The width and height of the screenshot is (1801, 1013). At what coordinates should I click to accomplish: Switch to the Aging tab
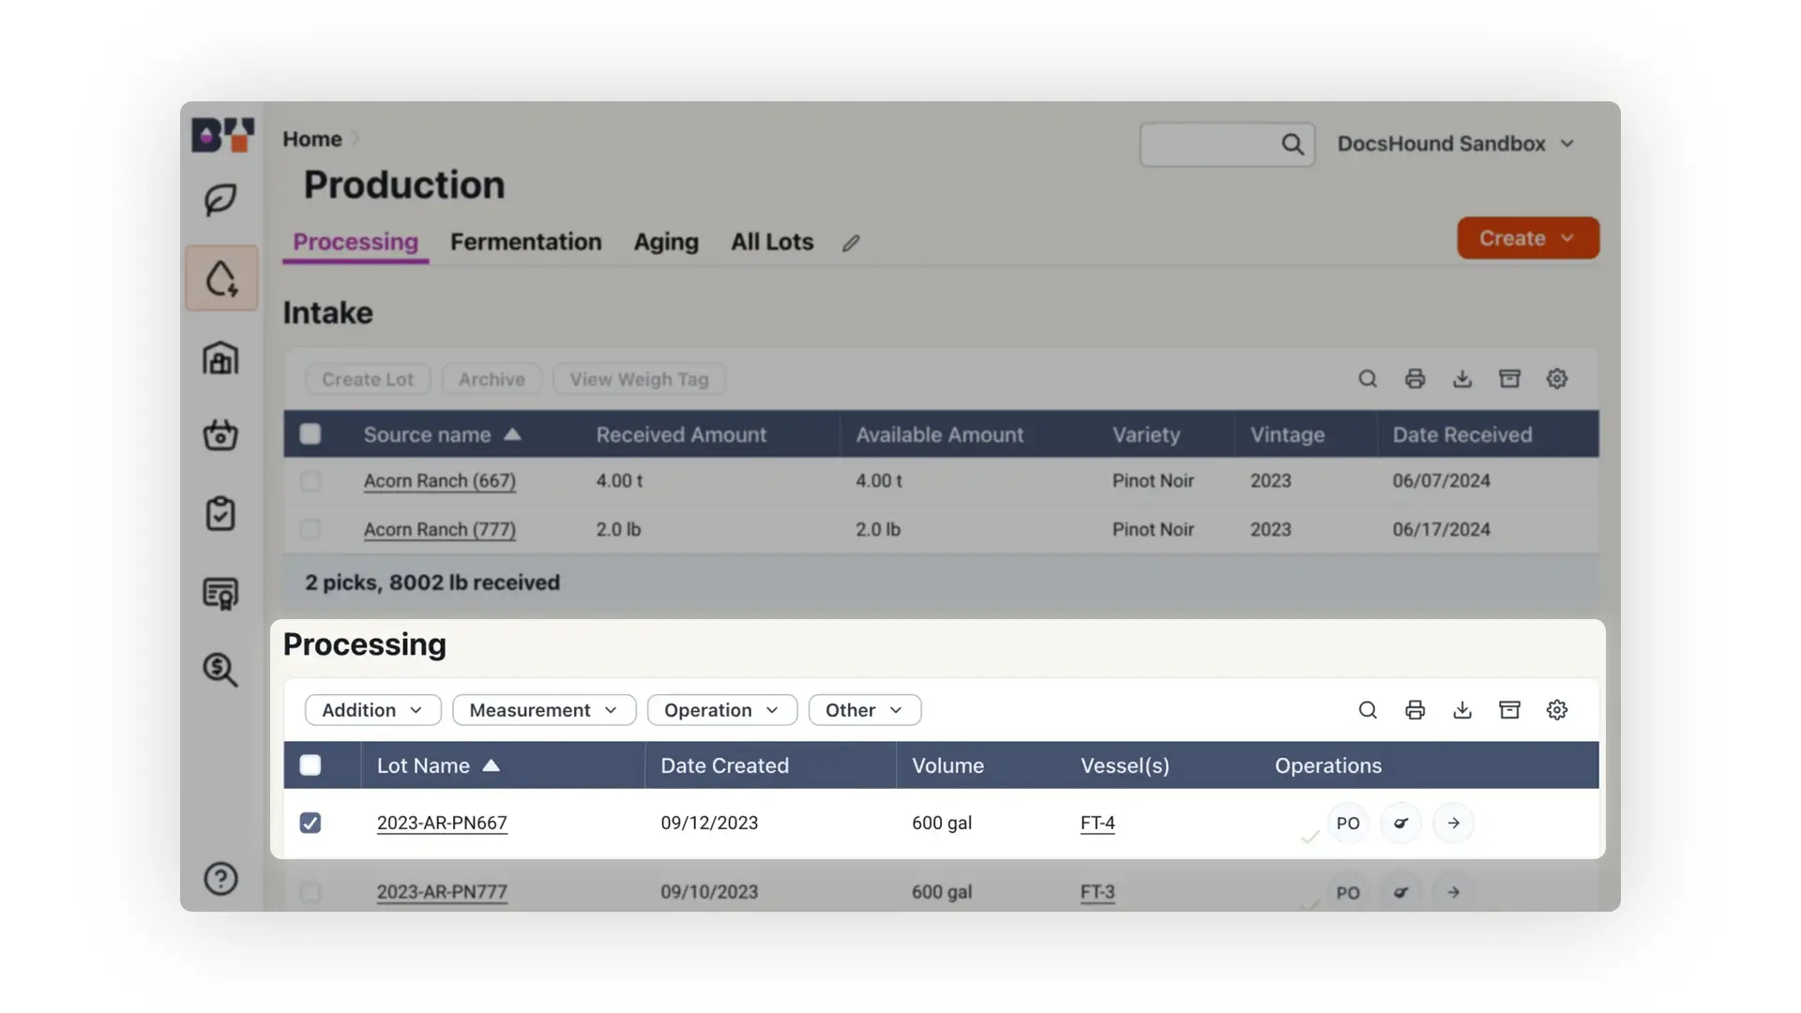(x=665, y=241)
